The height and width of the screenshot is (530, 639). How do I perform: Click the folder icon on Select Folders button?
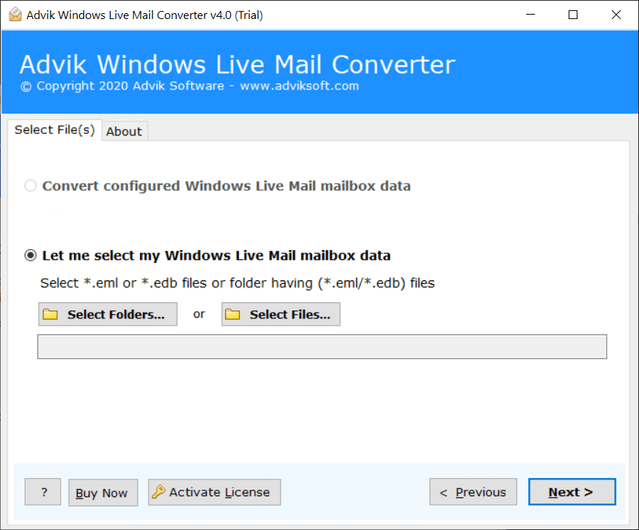pyautogui.click(x=51, y=314)
